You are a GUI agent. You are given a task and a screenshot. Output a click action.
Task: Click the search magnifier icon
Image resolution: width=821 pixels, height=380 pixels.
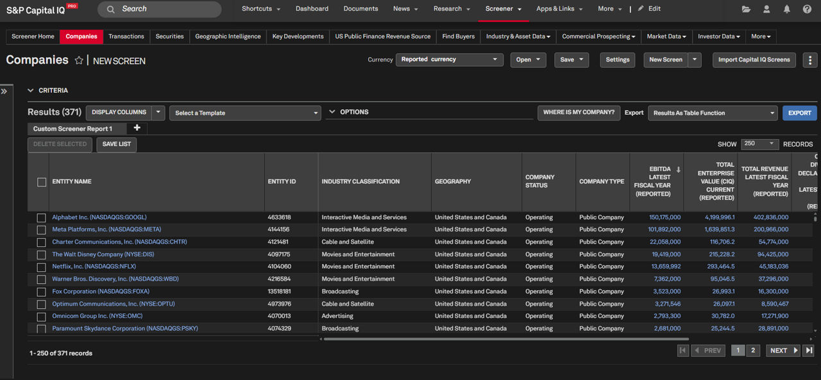pos(111,9)
